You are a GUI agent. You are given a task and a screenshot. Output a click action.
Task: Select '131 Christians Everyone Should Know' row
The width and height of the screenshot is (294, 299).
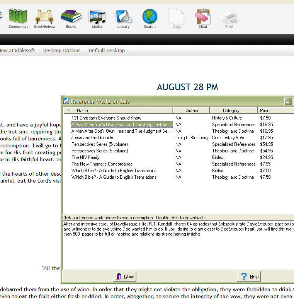[106, 118]
